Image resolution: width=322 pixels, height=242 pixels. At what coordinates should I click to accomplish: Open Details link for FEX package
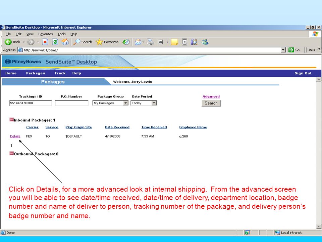15,136
